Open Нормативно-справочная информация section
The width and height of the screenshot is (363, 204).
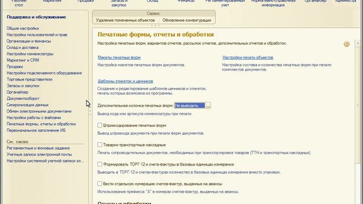pos(273,3)
